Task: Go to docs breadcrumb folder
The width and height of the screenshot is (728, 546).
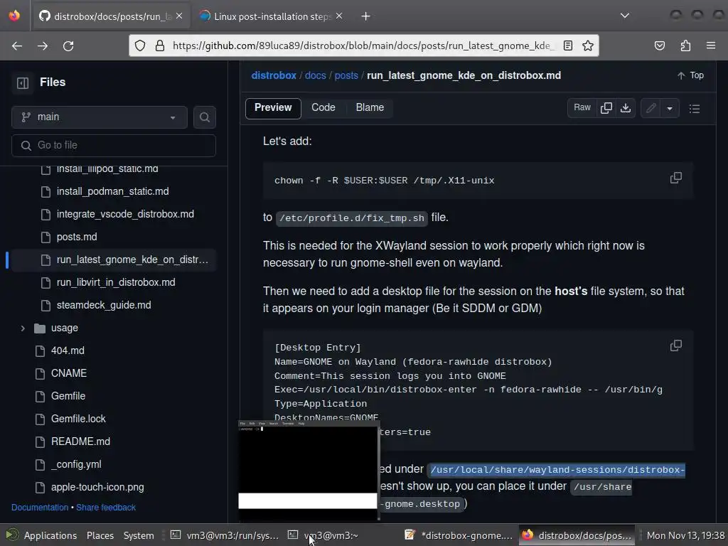Action: coord(315,75)
